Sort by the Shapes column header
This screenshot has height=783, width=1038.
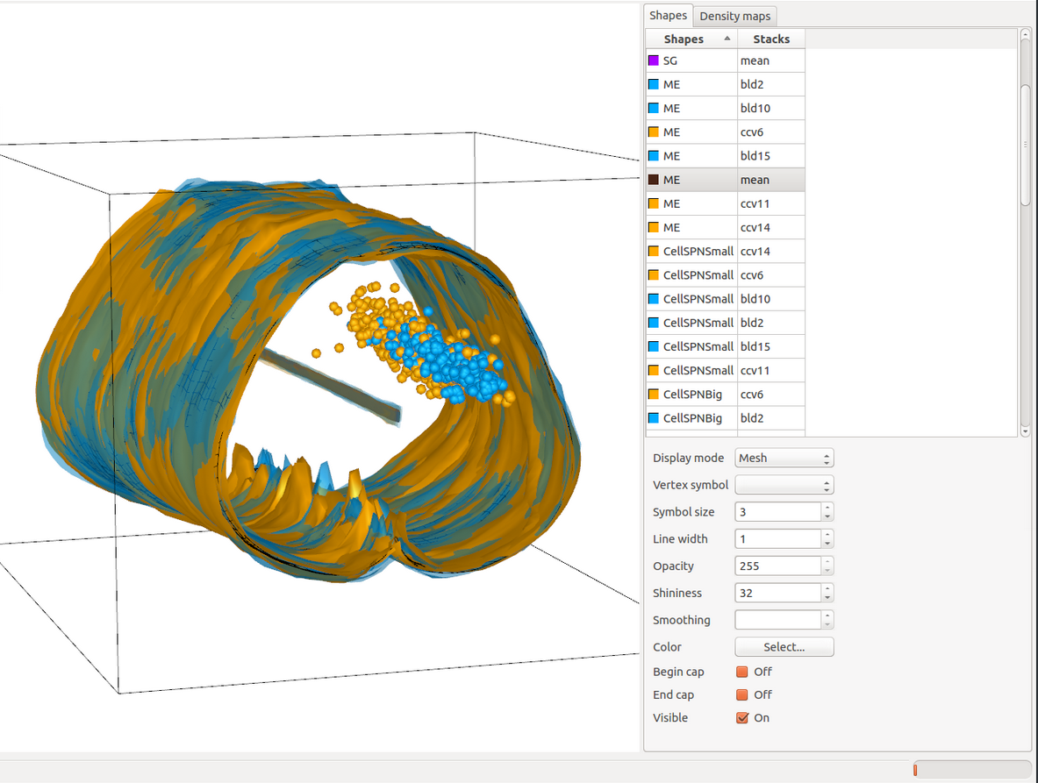point(691,39)
